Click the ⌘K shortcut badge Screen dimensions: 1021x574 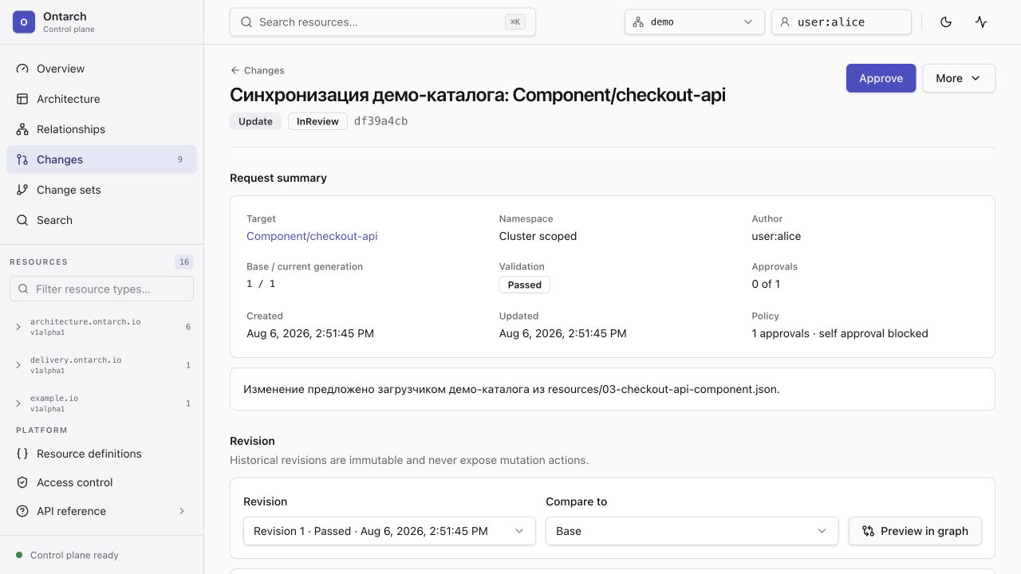(x=515, y=22)
